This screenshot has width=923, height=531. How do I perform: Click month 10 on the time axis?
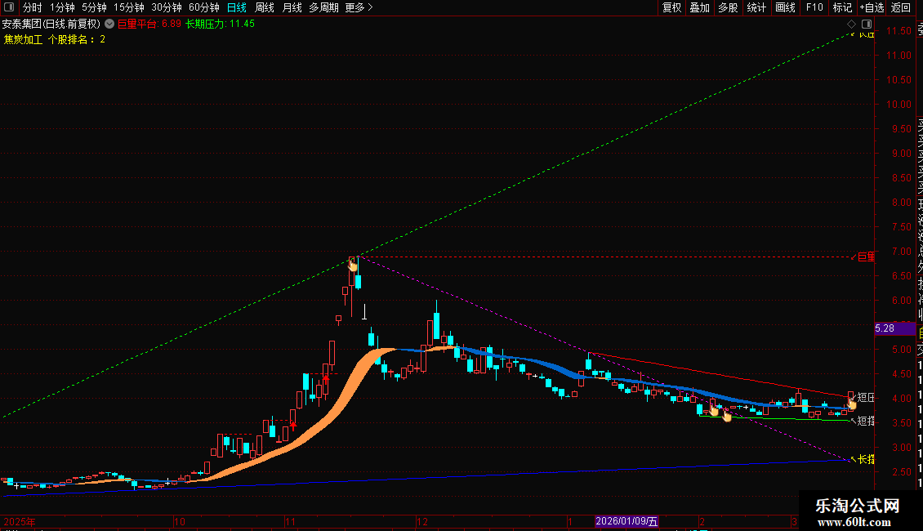coord(180,521)
